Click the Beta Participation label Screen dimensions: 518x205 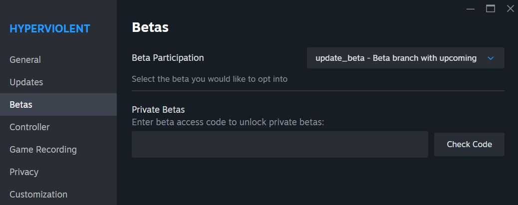click(168, 58)
